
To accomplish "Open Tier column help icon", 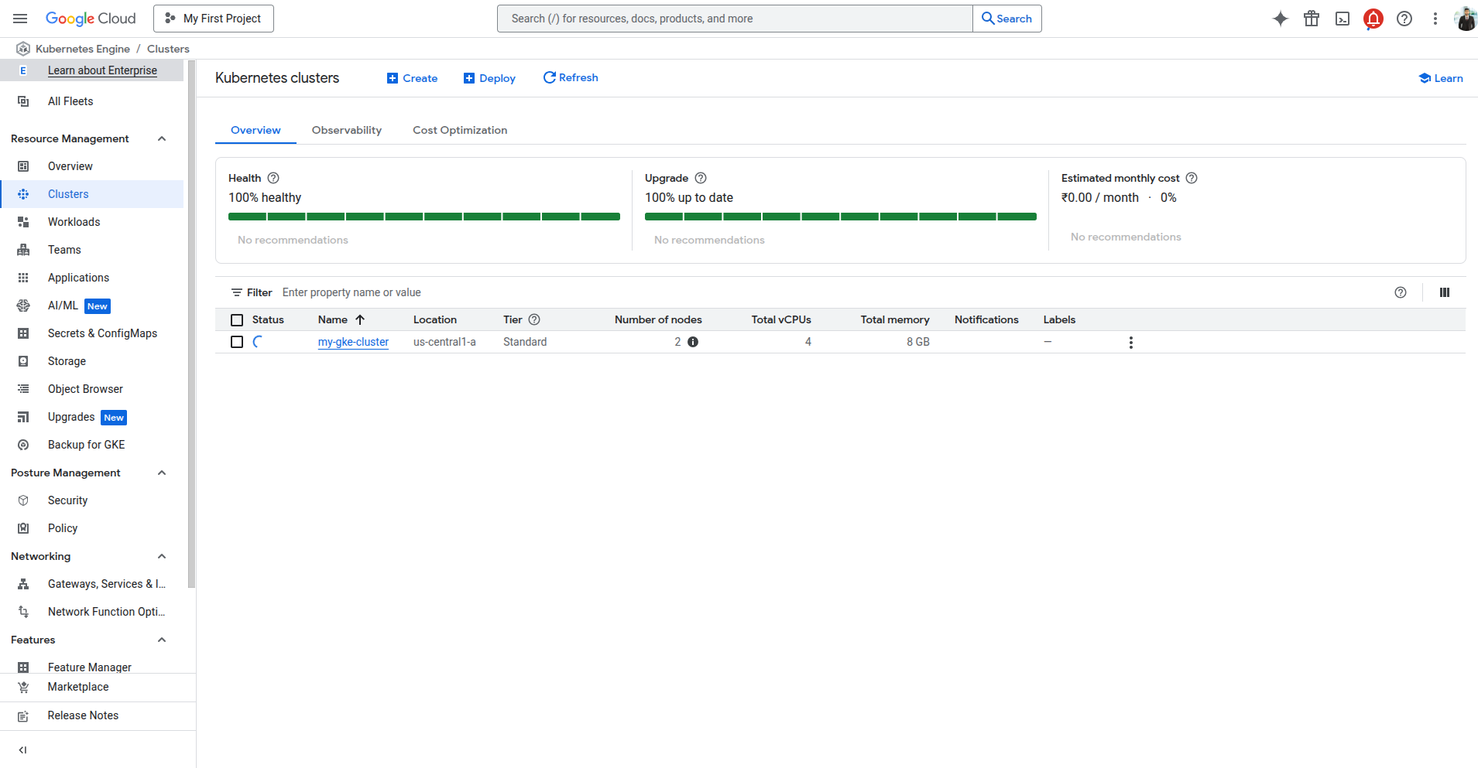I will [x=534, y=319].
